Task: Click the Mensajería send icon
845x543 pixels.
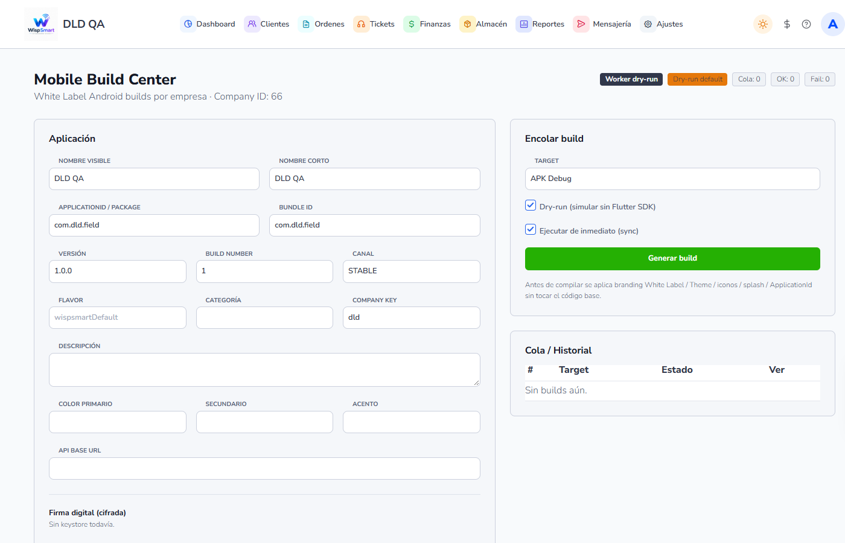Action: (581, 24)
